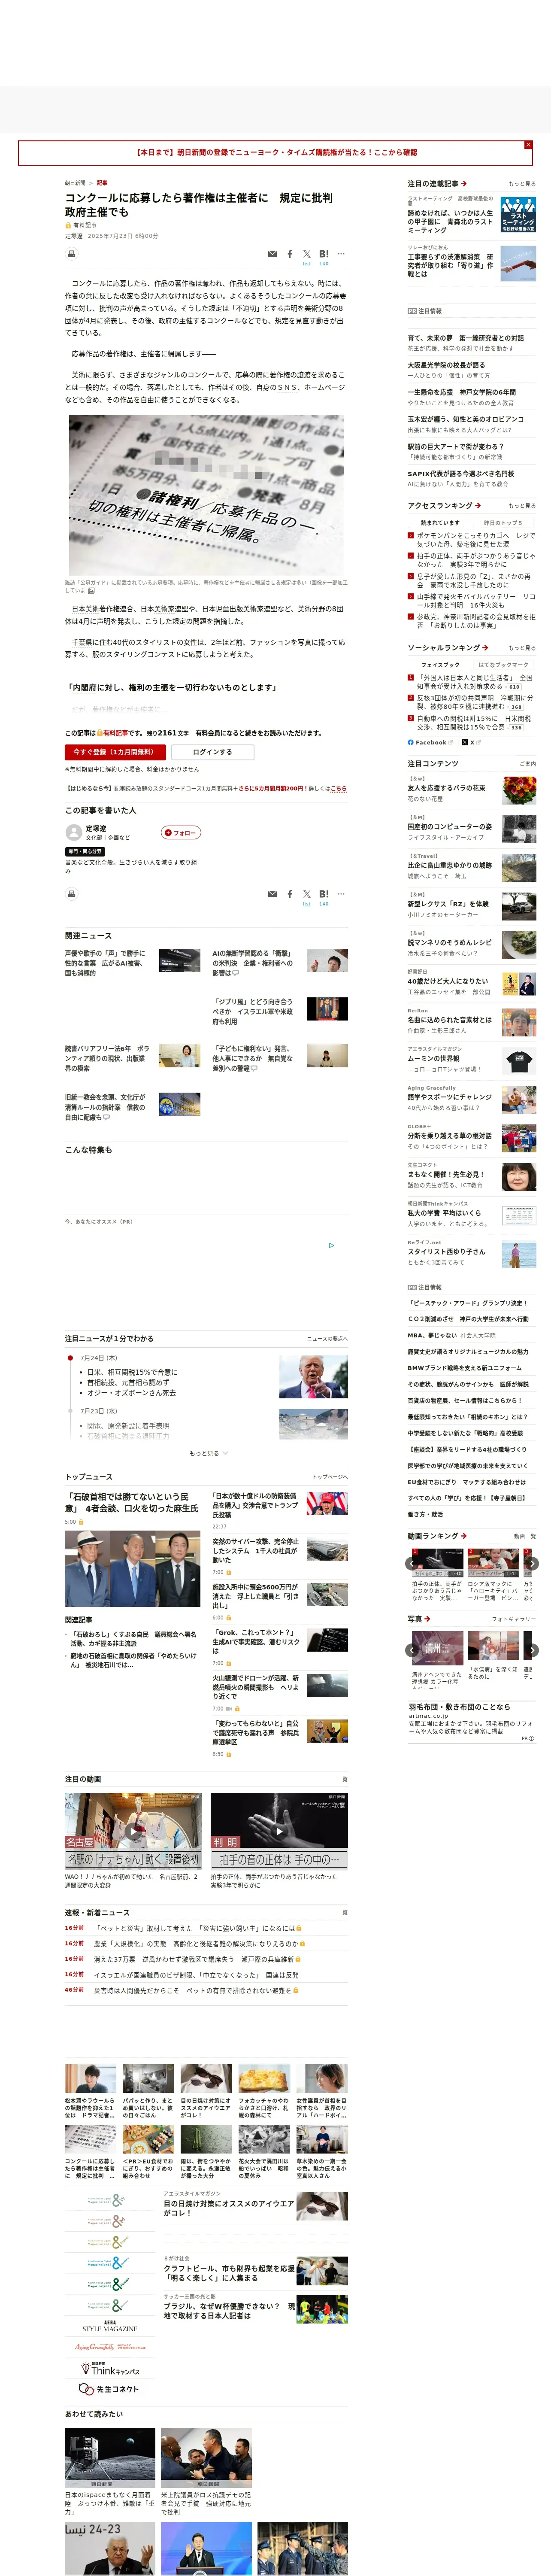Open ポケモンパンをこっそりカゴへ ranking item
Viewport: 551px width, 2576px height.
[x=476, y=540]
